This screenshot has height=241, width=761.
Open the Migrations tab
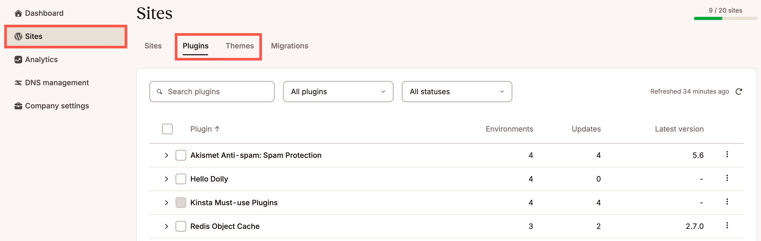click(x=289, y=46)
